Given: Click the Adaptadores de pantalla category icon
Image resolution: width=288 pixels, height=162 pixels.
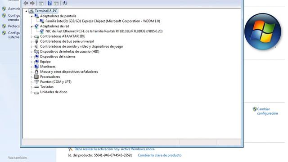Looking at the screenshot, I should pyautogui.click(x=36, y=16).
